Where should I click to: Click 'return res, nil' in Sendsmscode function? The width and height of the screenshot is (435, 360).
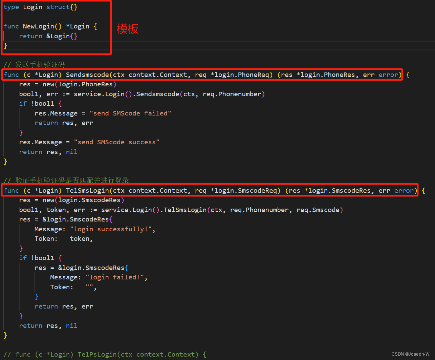click(48, 152)
